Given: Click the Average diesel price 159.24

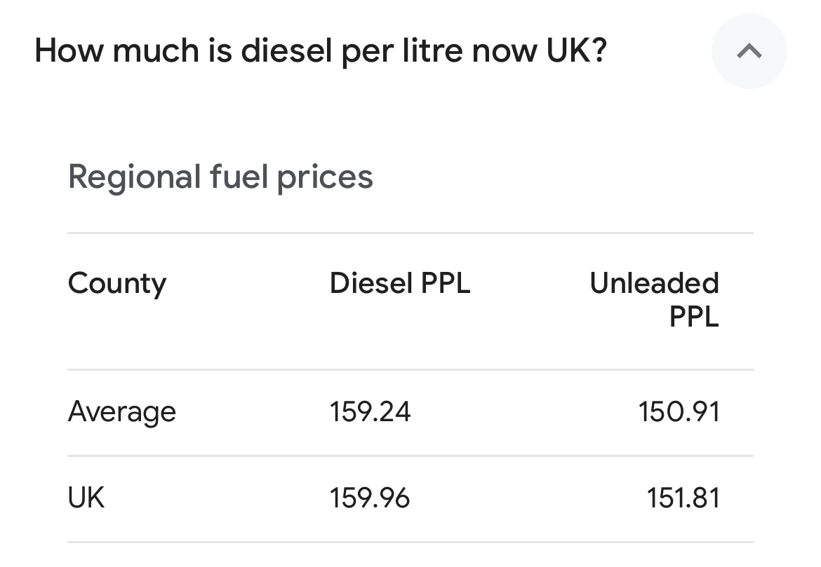Looking at the screenshot, I should [370, 411].
